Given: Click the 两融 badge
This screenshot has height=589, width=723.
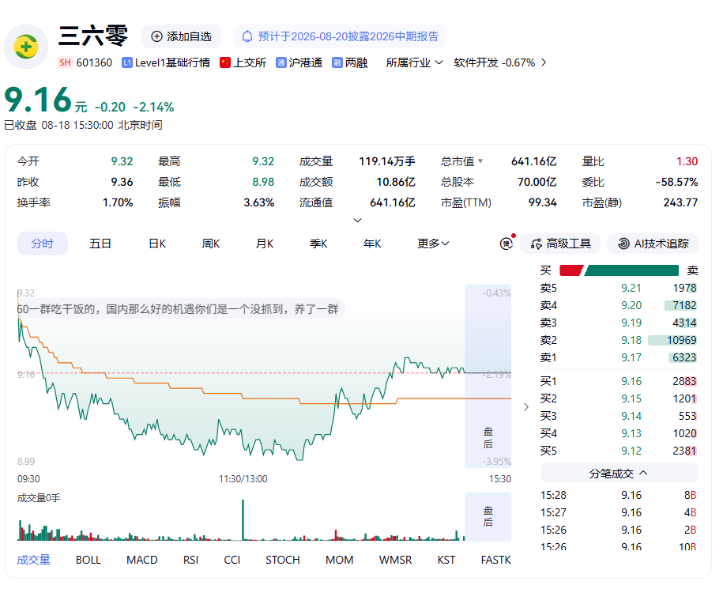Looking at the screenshot, I should coord(349,62).
